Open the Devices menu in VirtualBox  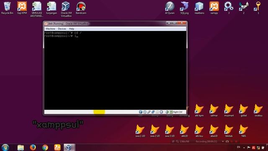click(62, 29)
